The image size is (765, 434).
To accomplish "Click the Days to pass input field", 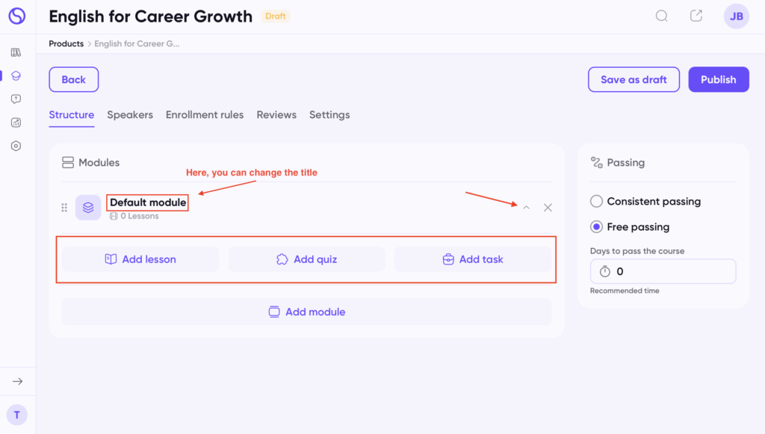I will point(663,271).
